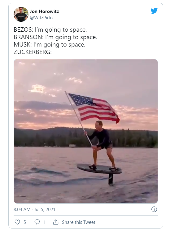This screenshot has height=231, width=170.
Task: Click the reply count number 1
Action: pos(45,222)
